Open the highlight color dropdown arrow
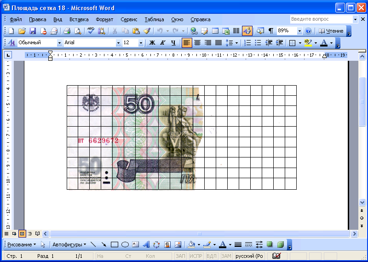 [316, 43]
